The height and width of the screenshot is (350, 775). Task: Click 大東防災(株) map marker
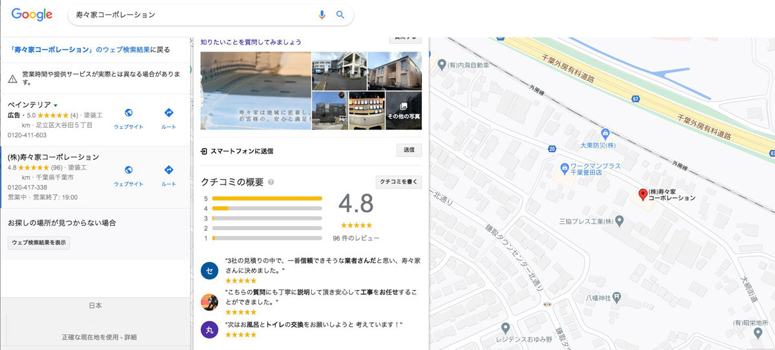(x=604, y=134)
